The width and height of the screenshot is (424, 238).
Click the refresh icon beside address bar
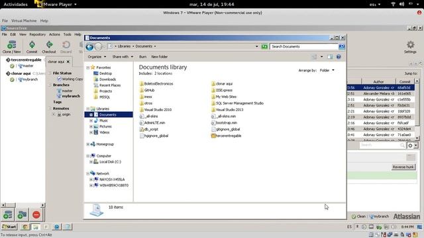(264, 47)
